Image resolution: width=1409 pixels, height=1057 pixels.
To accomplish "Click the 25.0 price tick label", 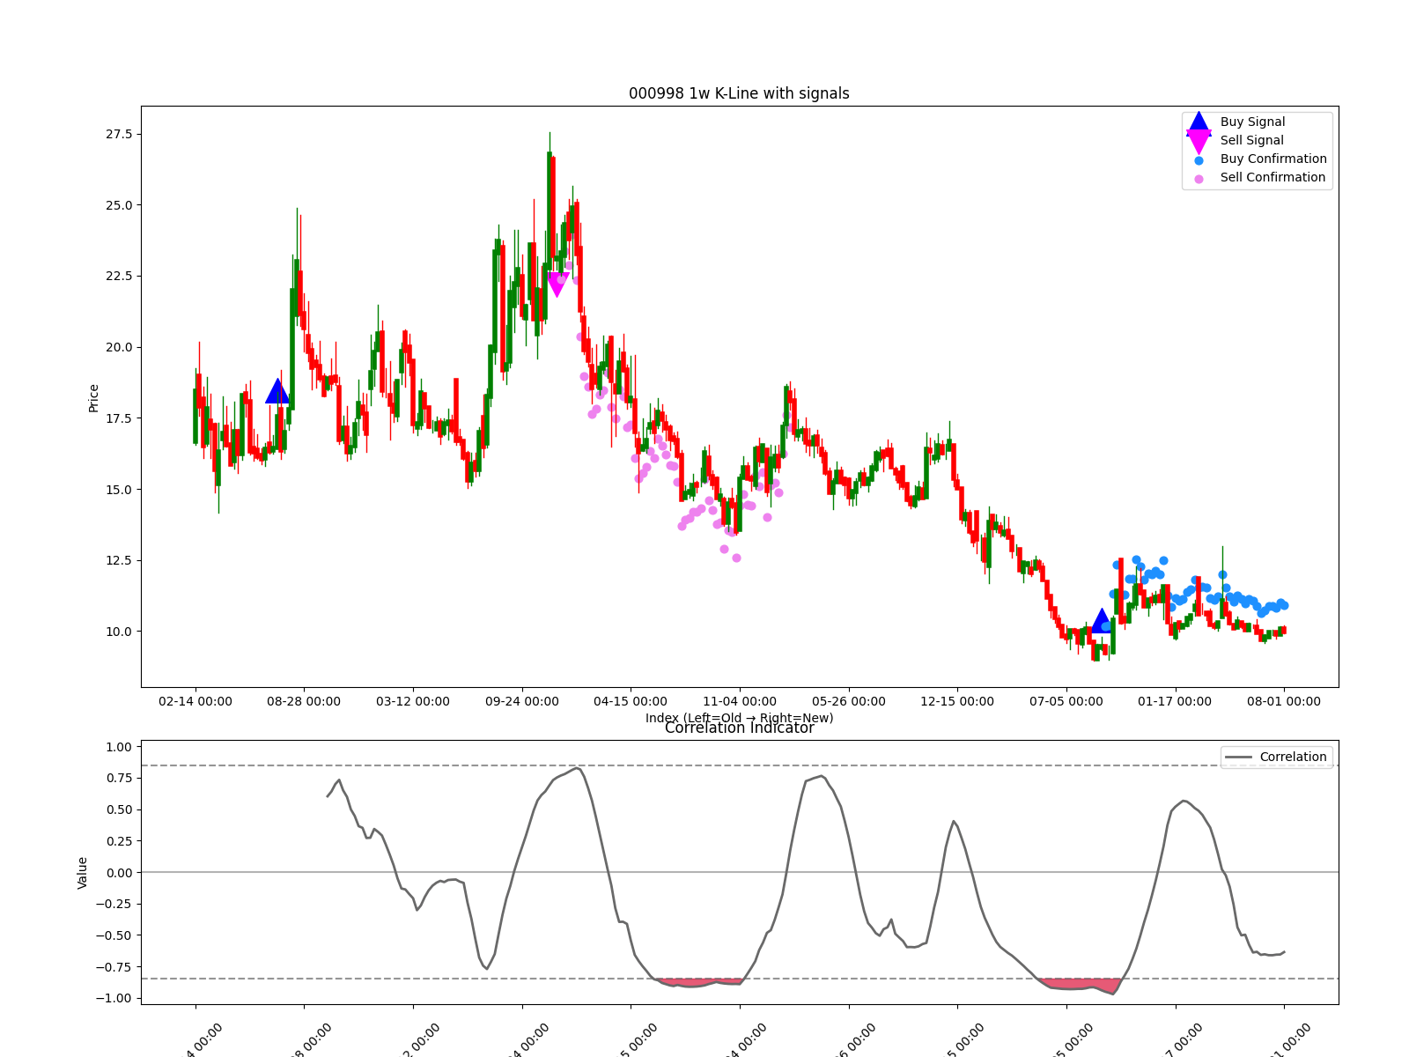I will coord(119,205).
